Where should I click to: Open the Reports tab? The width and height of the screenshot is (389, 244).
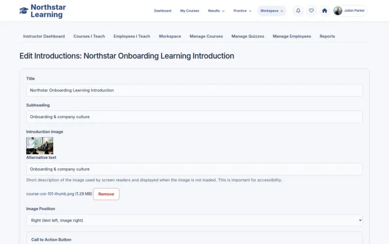pyautogui.click(x=327, y=36)
